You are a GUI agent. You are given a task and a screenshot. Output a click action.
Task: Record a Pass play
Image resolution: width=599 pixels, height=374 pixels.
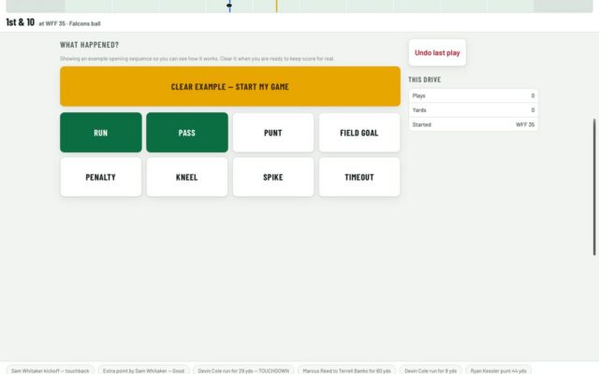tap(187, 133)
